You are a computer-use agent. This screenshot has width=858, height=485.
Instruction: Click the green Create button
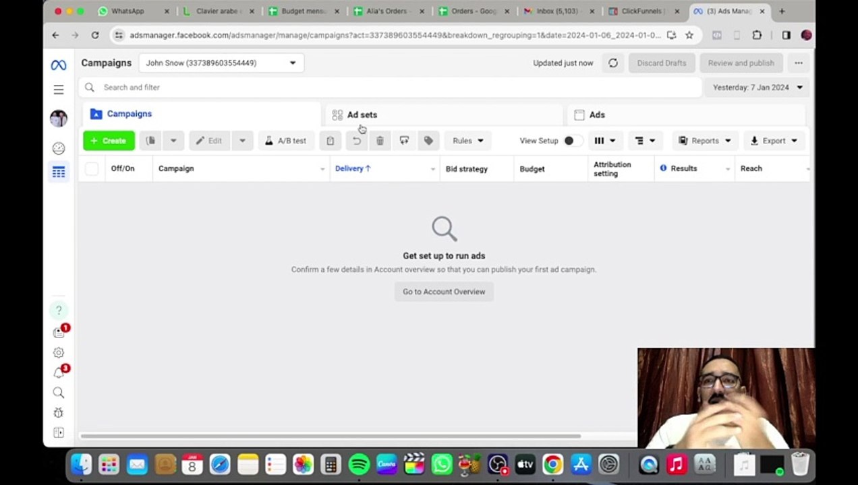(109, 141)
